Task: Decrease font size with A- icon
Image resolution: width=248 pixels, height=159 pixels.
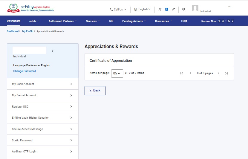Action: [x=160, y=9]
